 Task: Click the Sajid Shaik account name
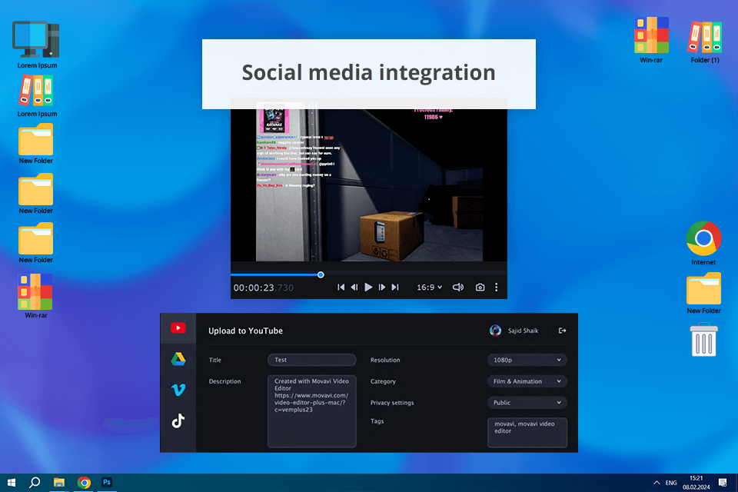(523, 331)
